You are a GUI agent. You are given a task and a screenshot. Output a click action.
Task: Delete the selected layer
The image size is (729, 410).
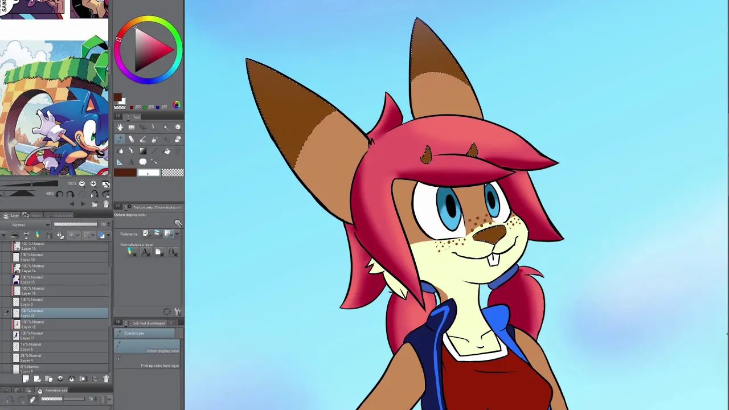pyautogui.click(x=106, y=379)
